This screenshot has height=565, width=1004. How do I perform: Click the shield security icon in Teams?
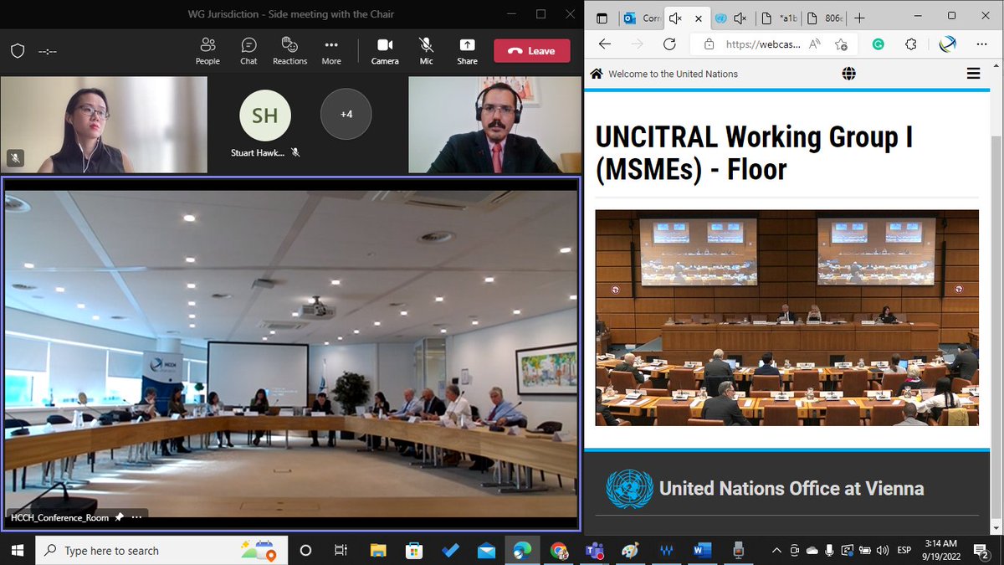click(x=18, y=51)
